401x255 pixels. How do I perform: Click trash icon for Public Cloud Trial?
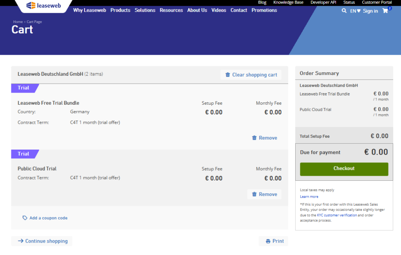coord(254,194)
